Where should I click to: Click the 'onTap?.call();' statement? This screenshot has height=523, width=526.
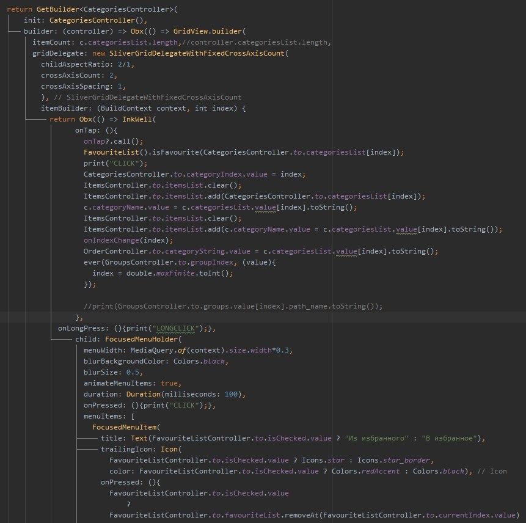(x=114, y=141)
